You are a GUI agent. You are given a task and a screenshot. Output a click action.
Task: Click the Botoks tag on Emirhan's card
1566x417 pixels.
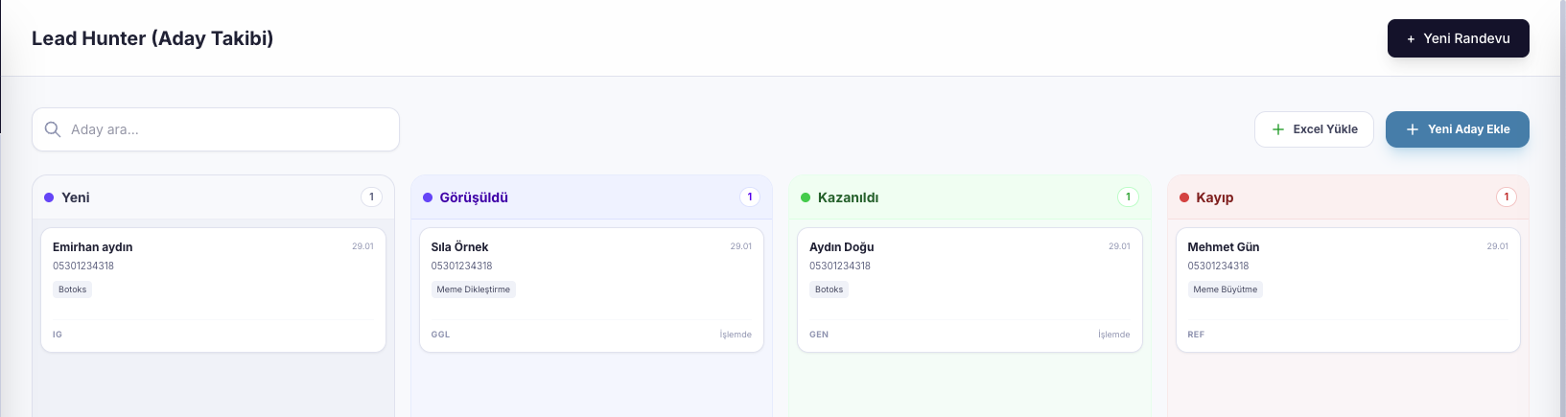click(x=73, y=290)
